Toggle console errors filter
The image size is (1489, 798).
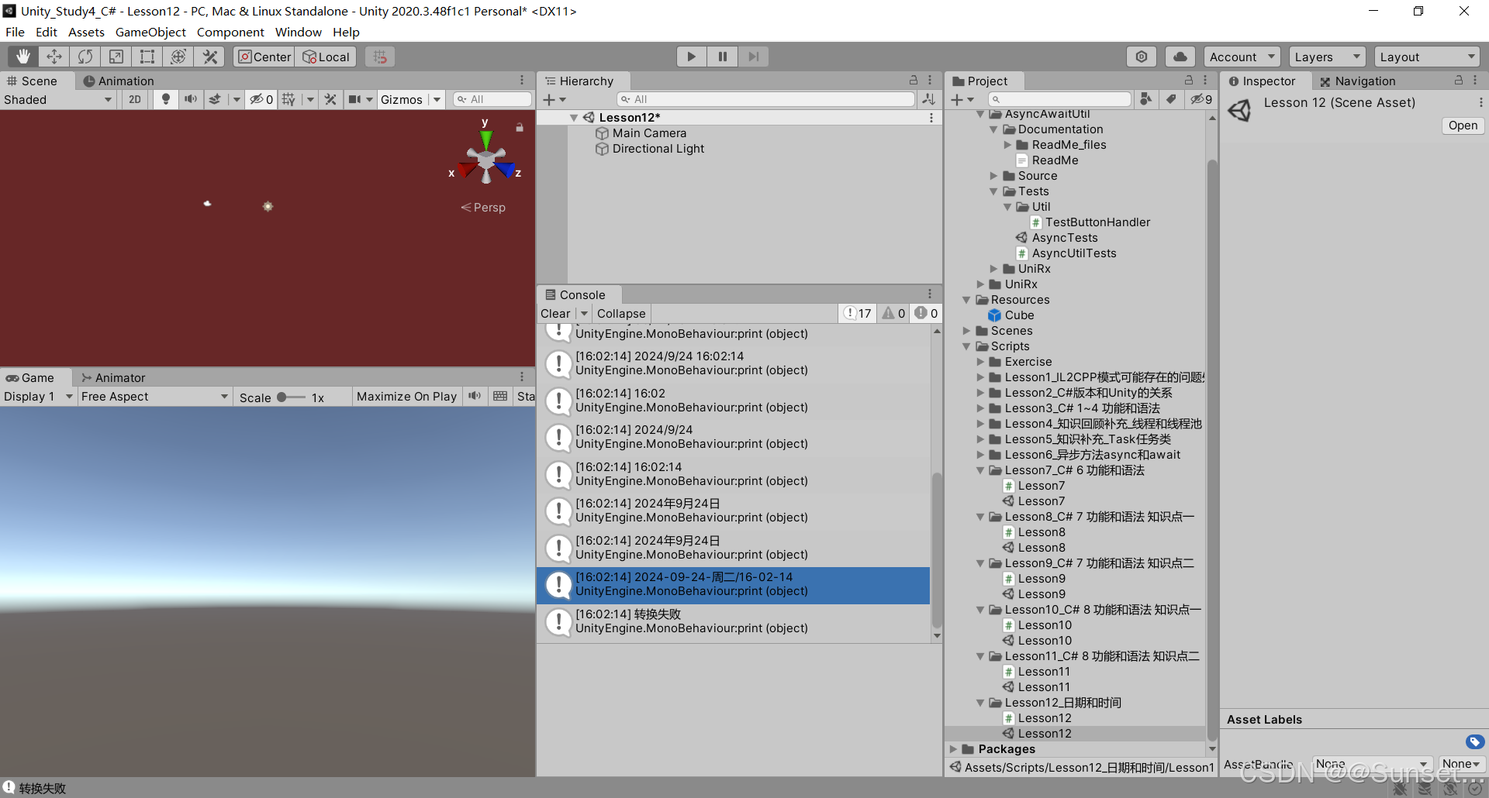pyautogui.click(x=926, y=313)
